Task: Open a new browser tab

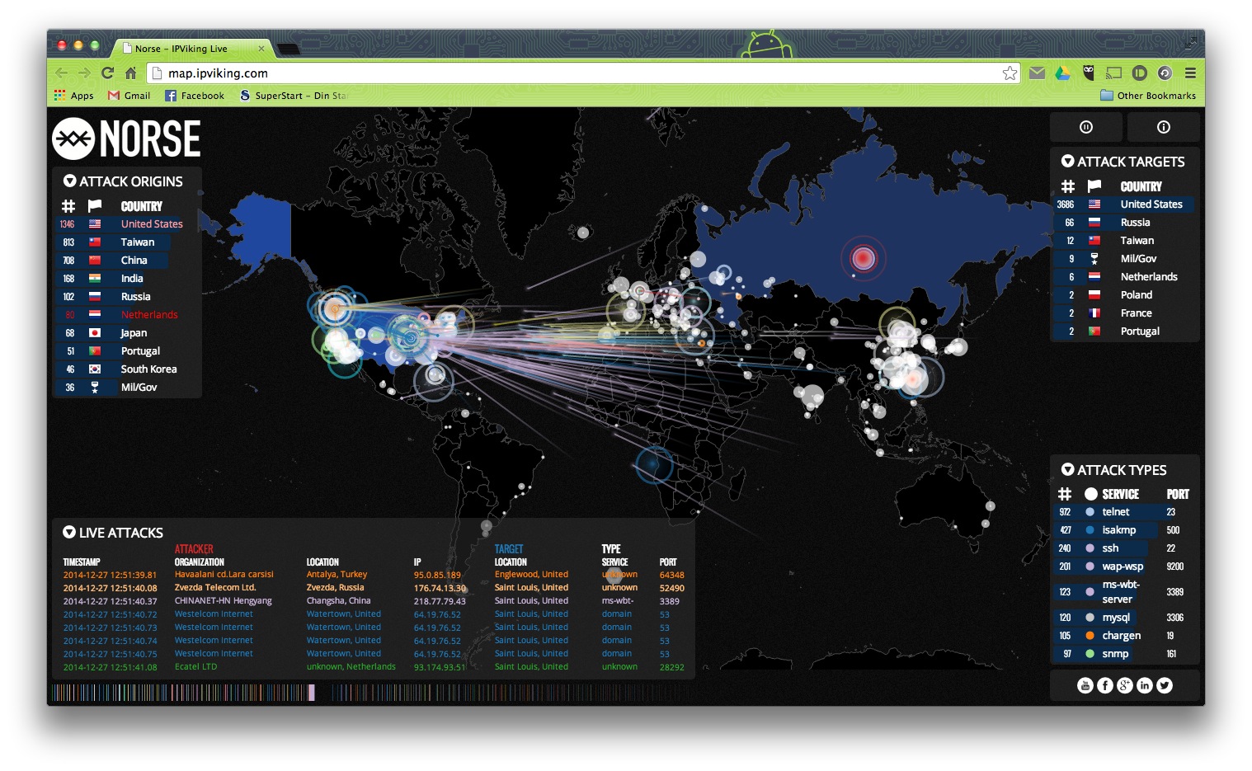Action: pos(288,49)
